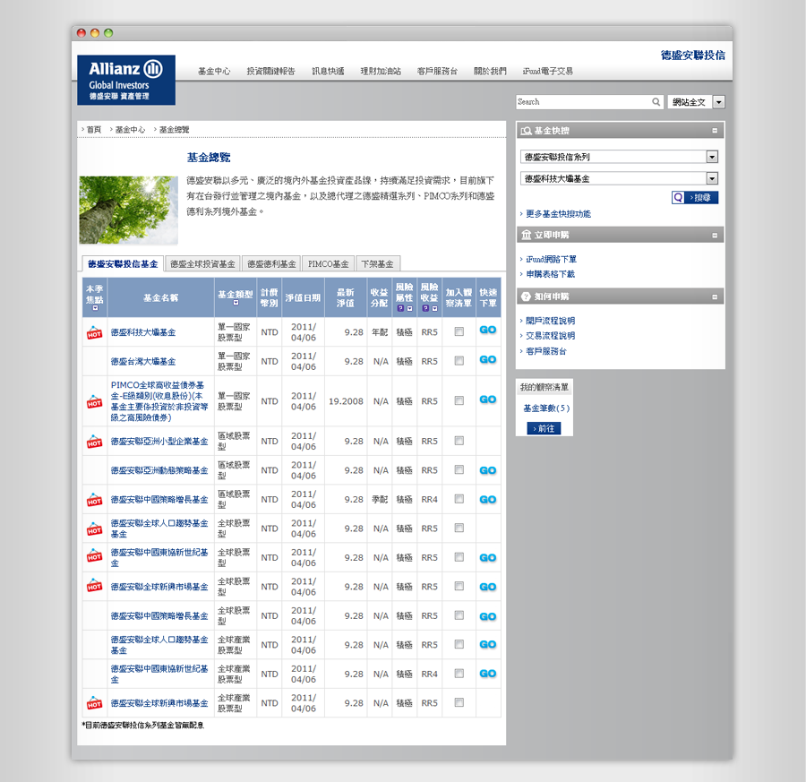Click the GO quick-order icon for 德盛科技大壩基金
Viewport: 806px width, 782px height.
(488, 330)
